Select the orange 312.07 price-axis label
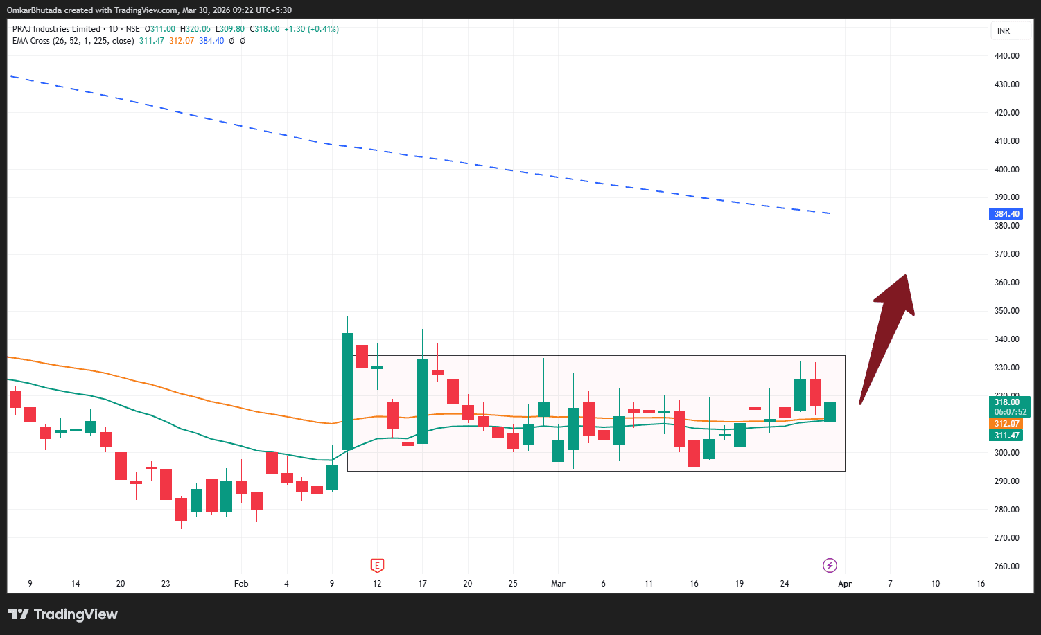The image size is (1041, 635). [1006, 424]
